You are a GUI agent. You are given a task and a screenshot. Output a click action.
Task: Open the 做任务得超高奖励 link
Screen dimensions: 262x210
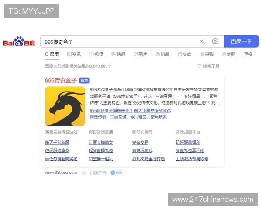point(61,158)
